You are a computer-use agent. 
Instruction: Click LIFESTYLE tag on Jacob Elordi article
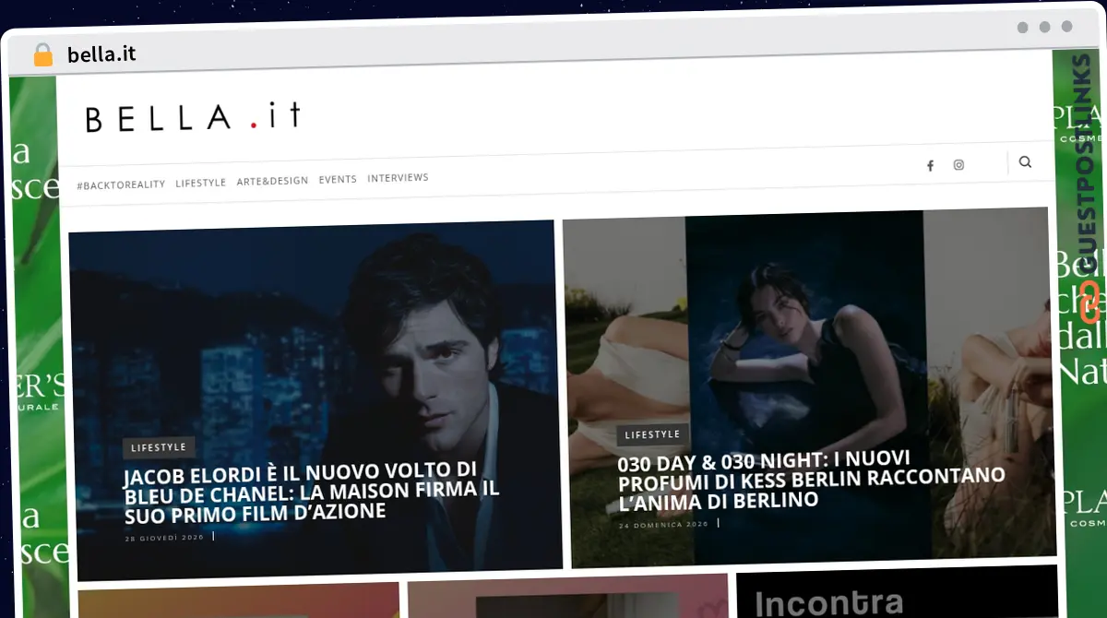(159, 447)
